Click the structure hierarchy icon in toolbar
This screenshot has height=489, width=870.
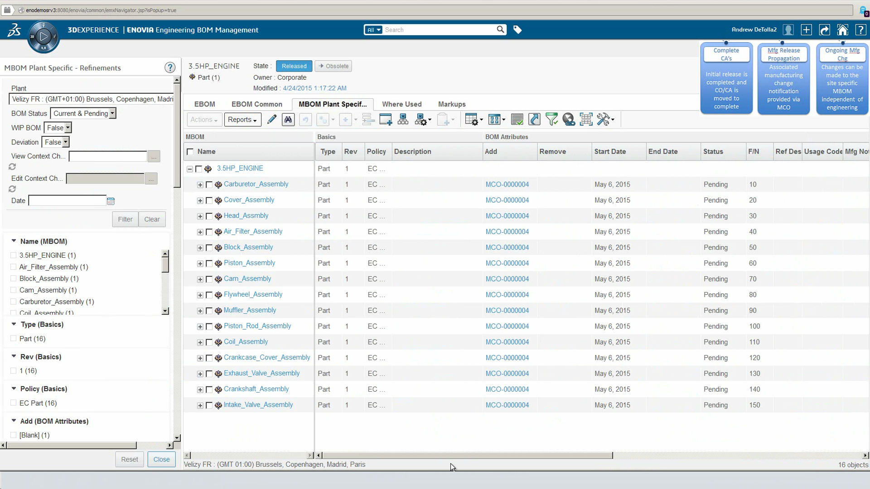tap(403, 120)
